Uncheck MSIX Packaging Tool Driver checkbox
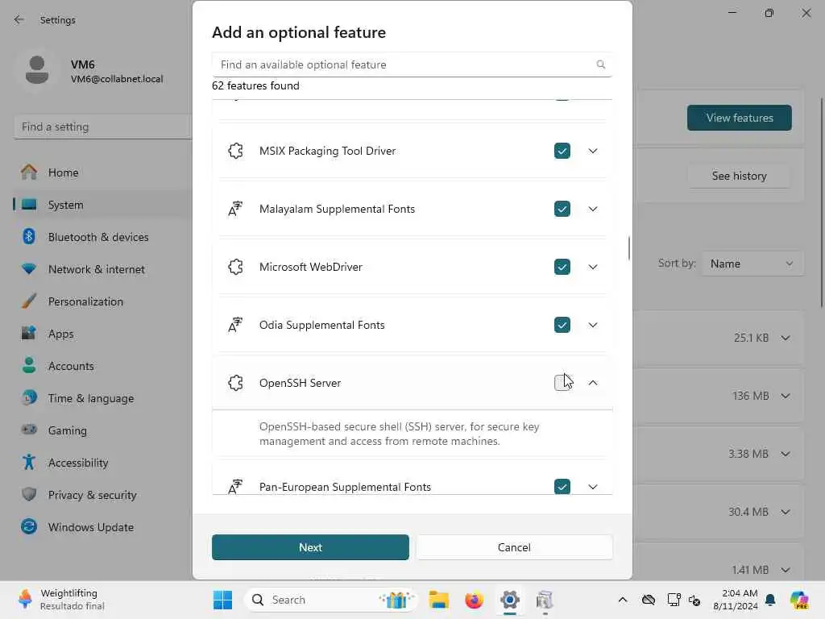The width and height of the screenshot is (825, 619). (562, 151)
